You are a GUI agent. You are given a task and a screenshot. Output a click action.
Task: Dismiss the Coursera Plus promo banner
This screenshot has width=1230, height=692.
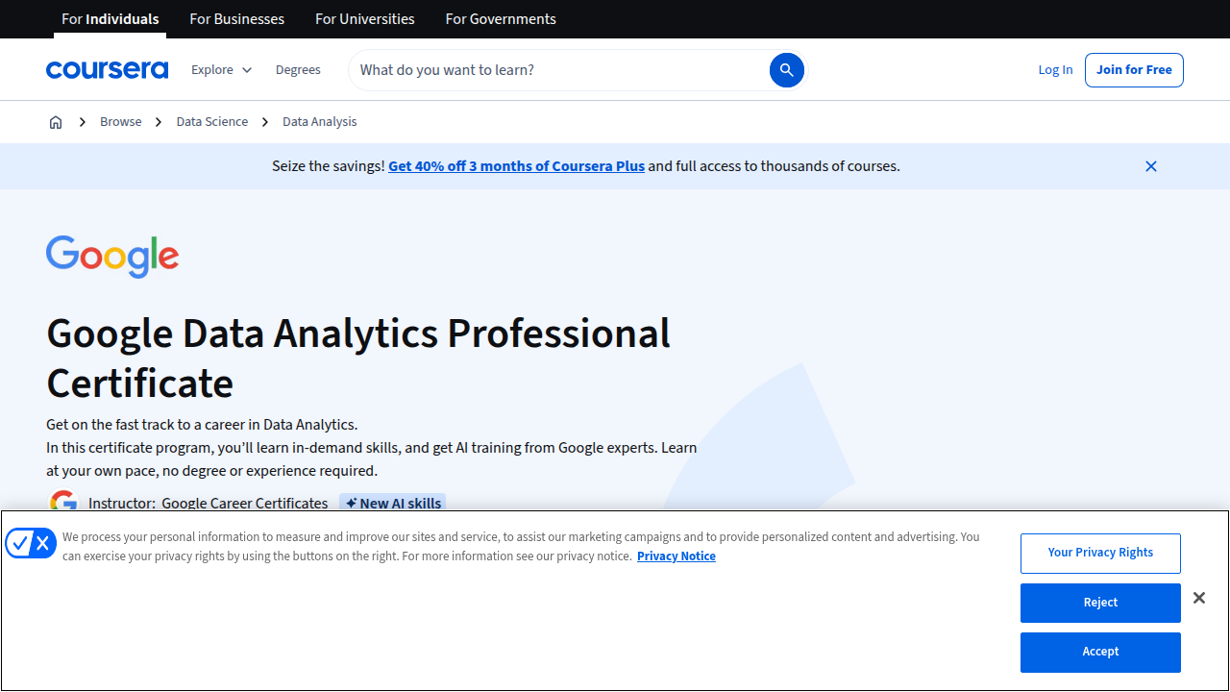(1151, 166)
